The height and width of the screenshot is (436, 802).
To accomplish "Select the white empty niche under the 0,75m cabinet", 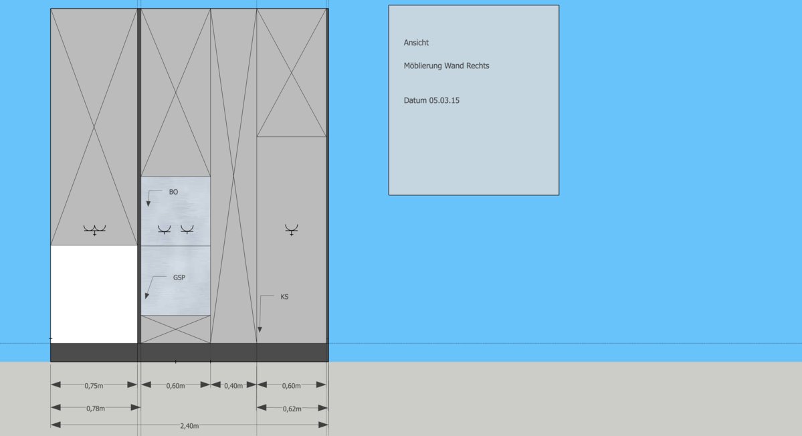I will point(94,294).
